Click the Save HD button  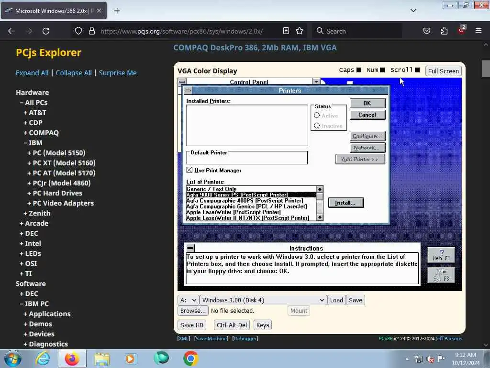192,325
